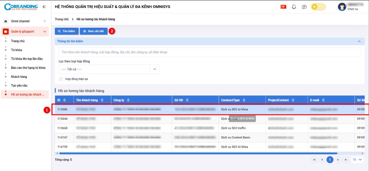Viewport: 369px width, 171px height.
Task: Click the Vietnamese flag language icon
Action: point(283,7)
